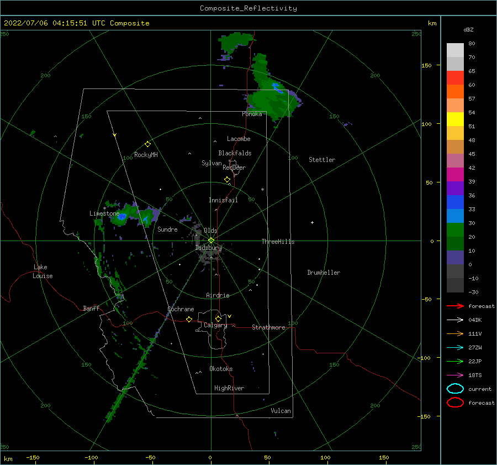Click the Cochrane label
Screen dimensions: 497x465
tap(181, 309)
